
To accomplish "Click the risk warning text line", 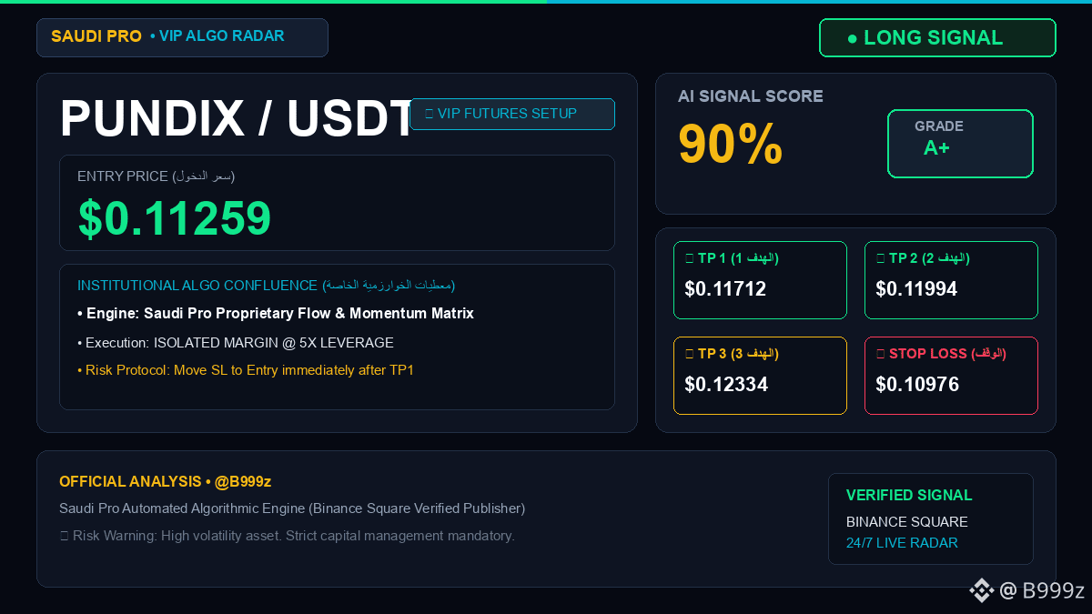I will tap(287, 536).
